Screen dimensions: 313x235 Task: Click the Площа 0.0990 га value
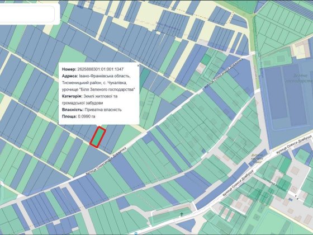[87, 116]
